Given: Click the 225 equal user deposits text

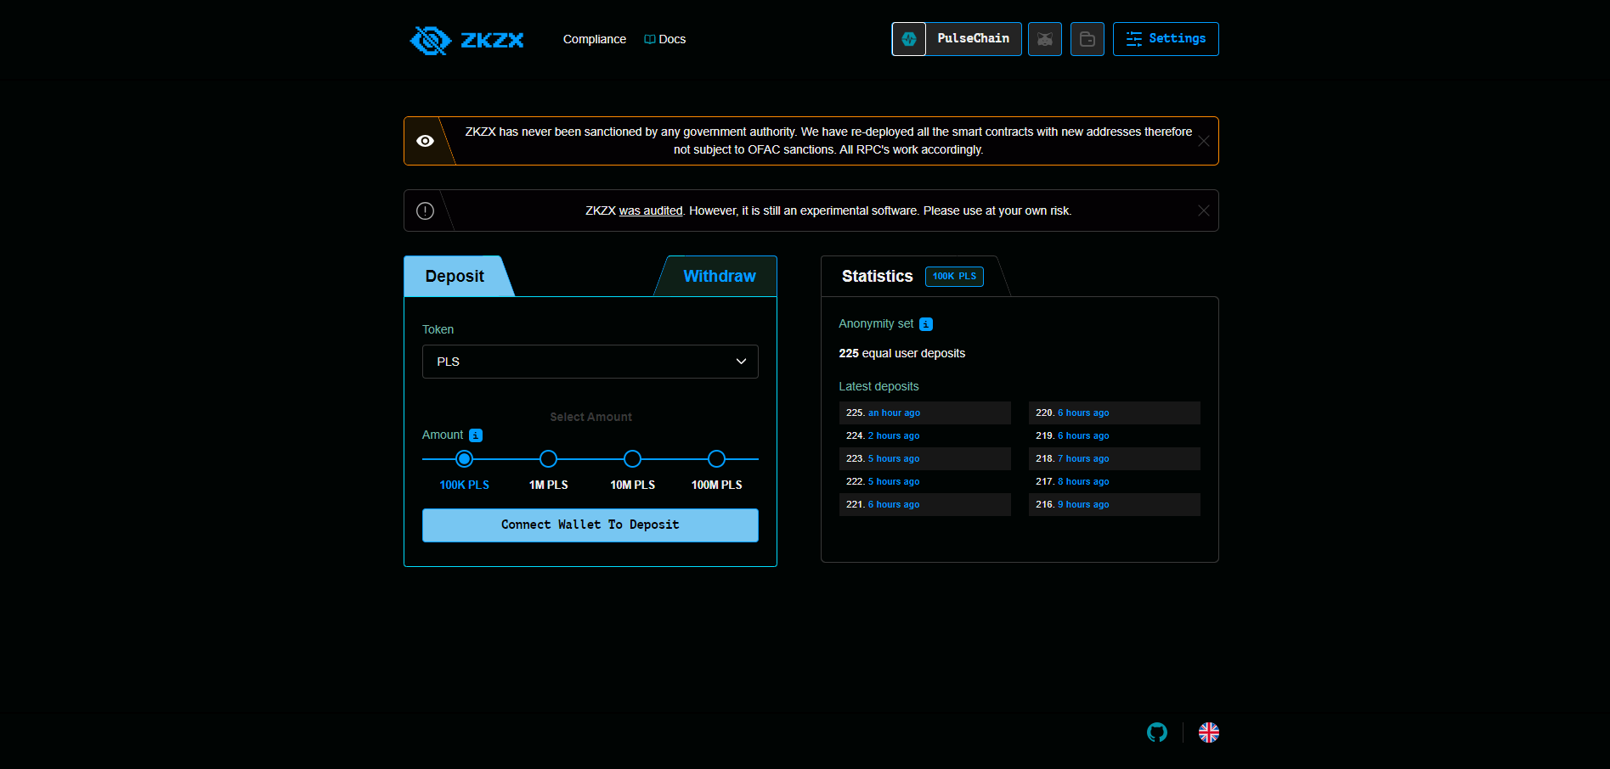Looking at the screenshot, I should pos(902,353).
